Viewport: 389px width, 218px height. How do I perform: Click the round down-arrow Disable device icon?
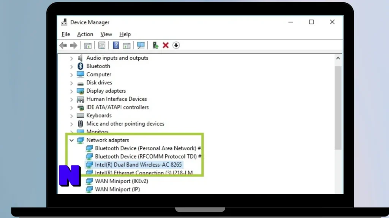click(x=176, y=45)
